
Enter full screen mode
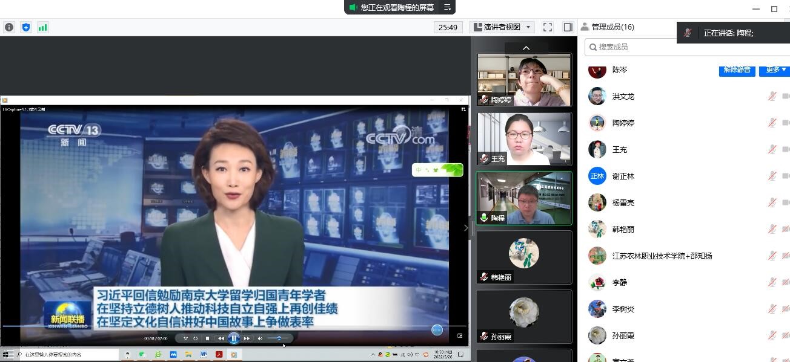coord(548,27)
